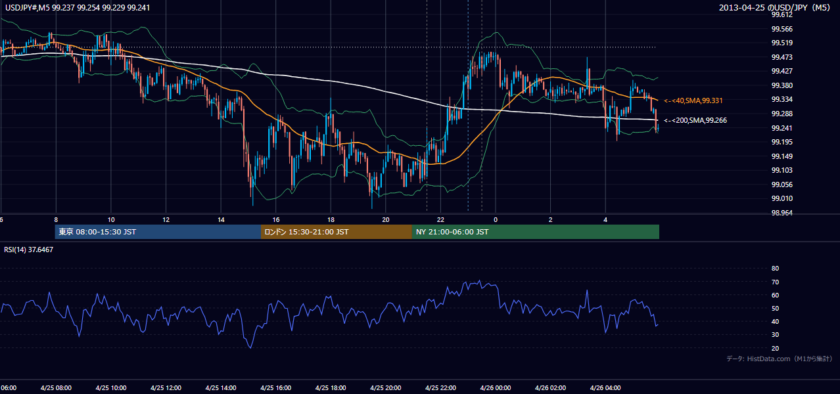Click the 4/25 12:00 time axis label
The image size is (840, 394).
(x=166, y=387)
